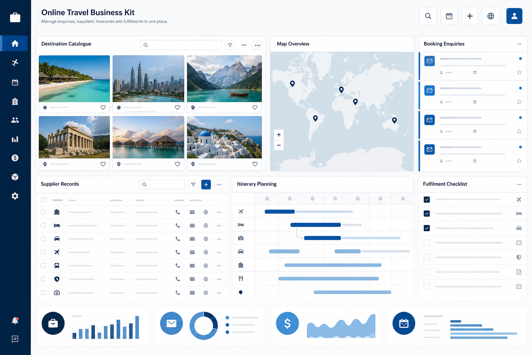Select the hotel row dark bar in Itinerary Planning
The width and height of the screenshot is (532, 355).
pyautogui.click(x=316, y=225)
